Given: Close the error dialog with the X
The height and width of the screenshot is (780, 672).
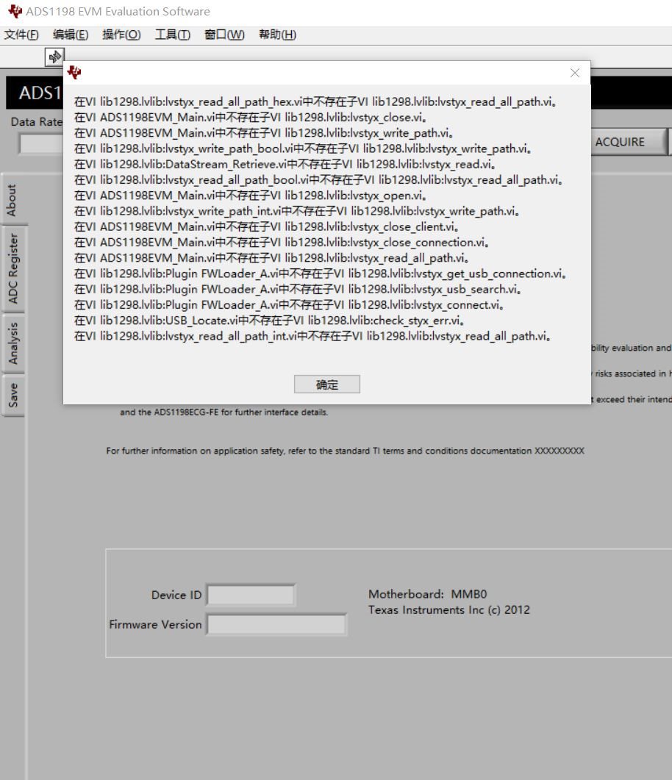Looking at the screenshot, I should tap(574, 73).
